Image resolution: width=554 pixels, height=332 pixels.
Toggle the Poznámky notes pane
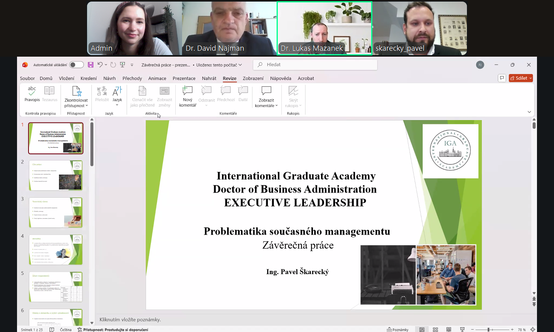pyautogui.click(x=397, y=330)
